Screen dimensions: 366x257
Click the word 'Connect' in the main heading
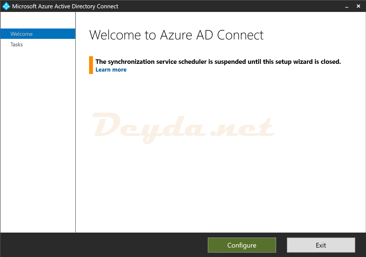(240, 35)
